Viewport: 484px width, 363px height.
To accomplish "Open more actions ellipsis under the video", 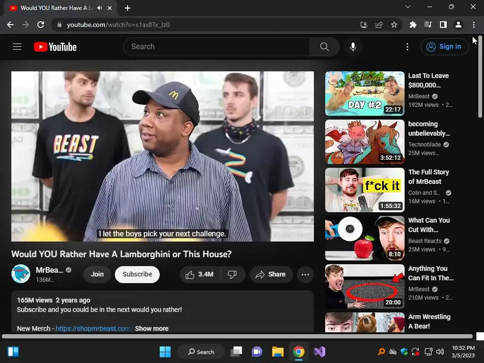I will pyautogui.click(x=305, y=275).
